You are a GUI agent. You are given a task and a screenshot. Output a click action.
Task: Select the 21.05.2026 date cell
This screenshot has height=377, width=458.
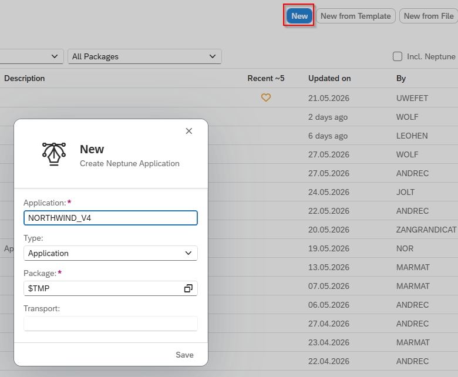(329, 98)
